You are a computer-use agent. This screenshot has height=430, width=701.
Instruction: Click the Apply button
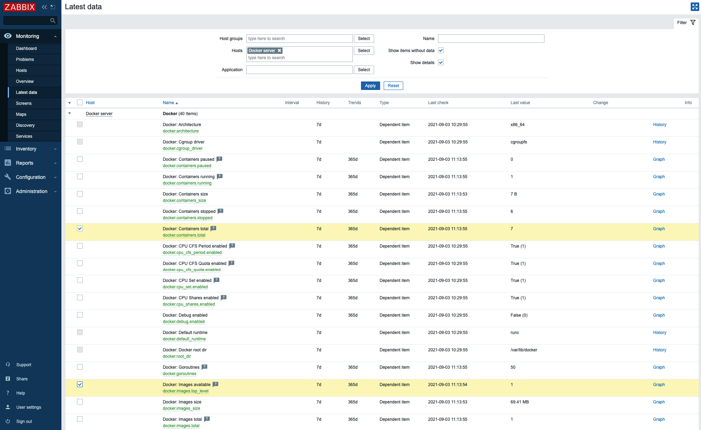[369, 85]
